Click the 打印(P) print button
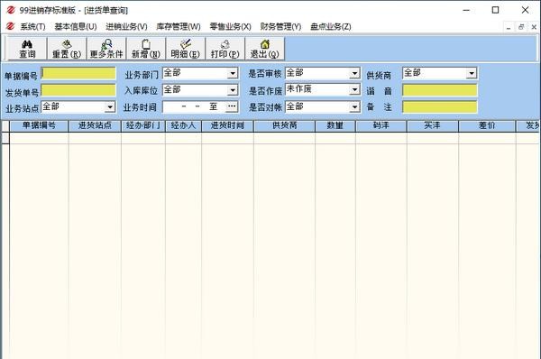The height and width of the screenshot is (359, 541). point(225,49)
